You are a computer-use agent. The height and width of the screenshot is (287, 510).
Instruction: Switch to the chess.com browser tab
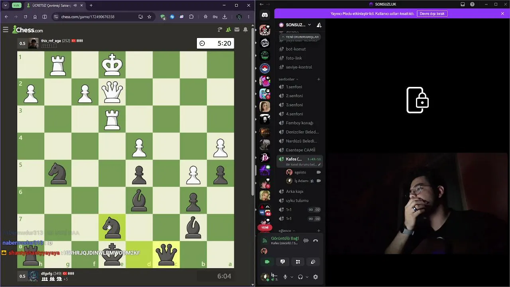point(55,6)
